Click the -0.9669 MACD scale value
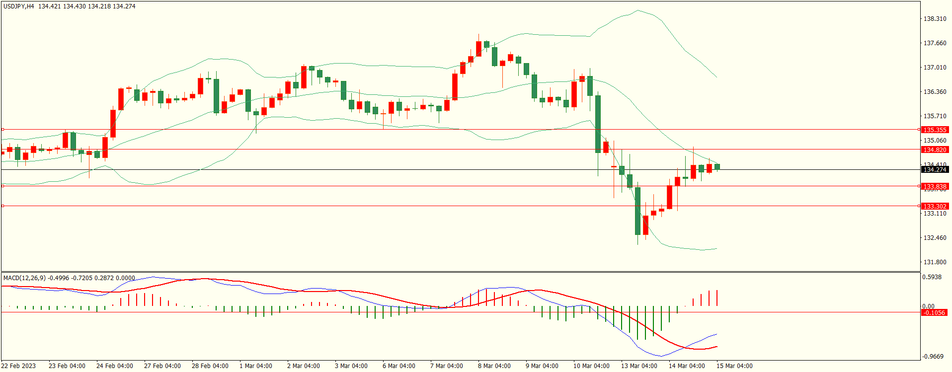952x372 pixels. coord(933,357)
